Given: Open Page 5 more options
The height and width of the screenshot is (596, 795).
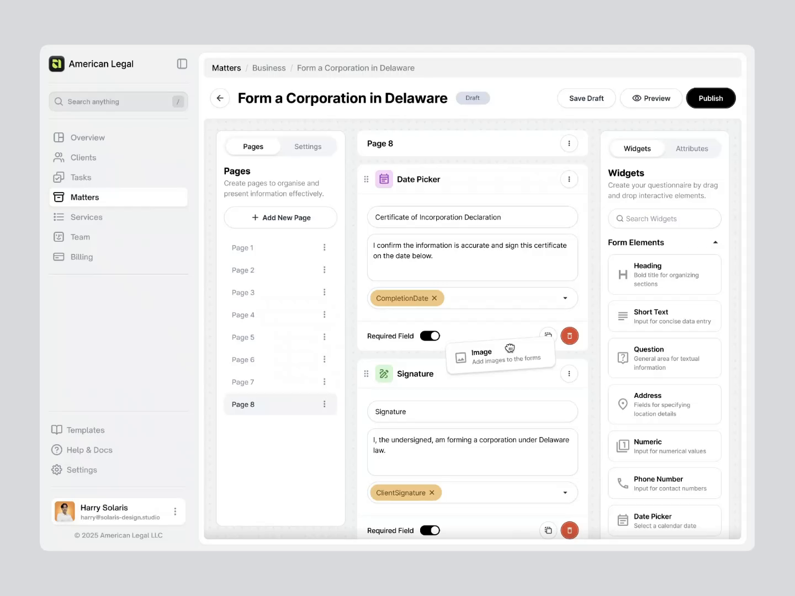Looking at the screenshot, I should click(x=325, y=337).
